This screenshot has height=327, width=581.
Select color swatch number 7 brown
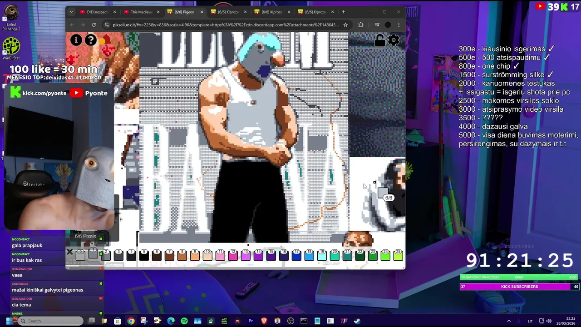pyautogui.click(x=169, y=255)
